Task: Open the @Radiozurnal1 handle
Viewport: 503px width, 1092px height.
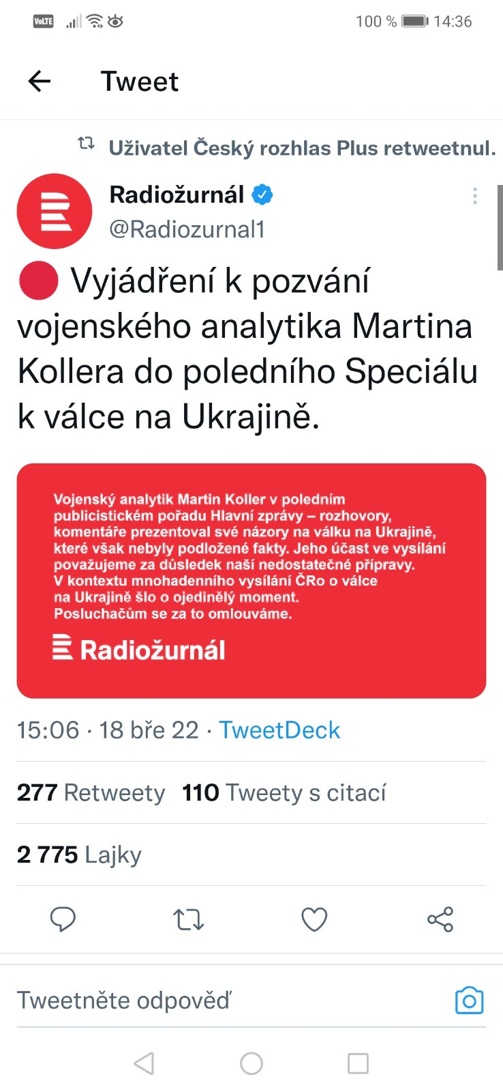Action: tap(187, 229)
